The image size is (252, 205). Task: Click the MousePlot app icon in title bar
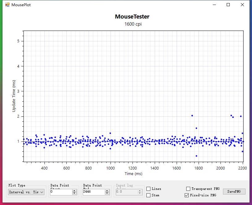point(7,5)
